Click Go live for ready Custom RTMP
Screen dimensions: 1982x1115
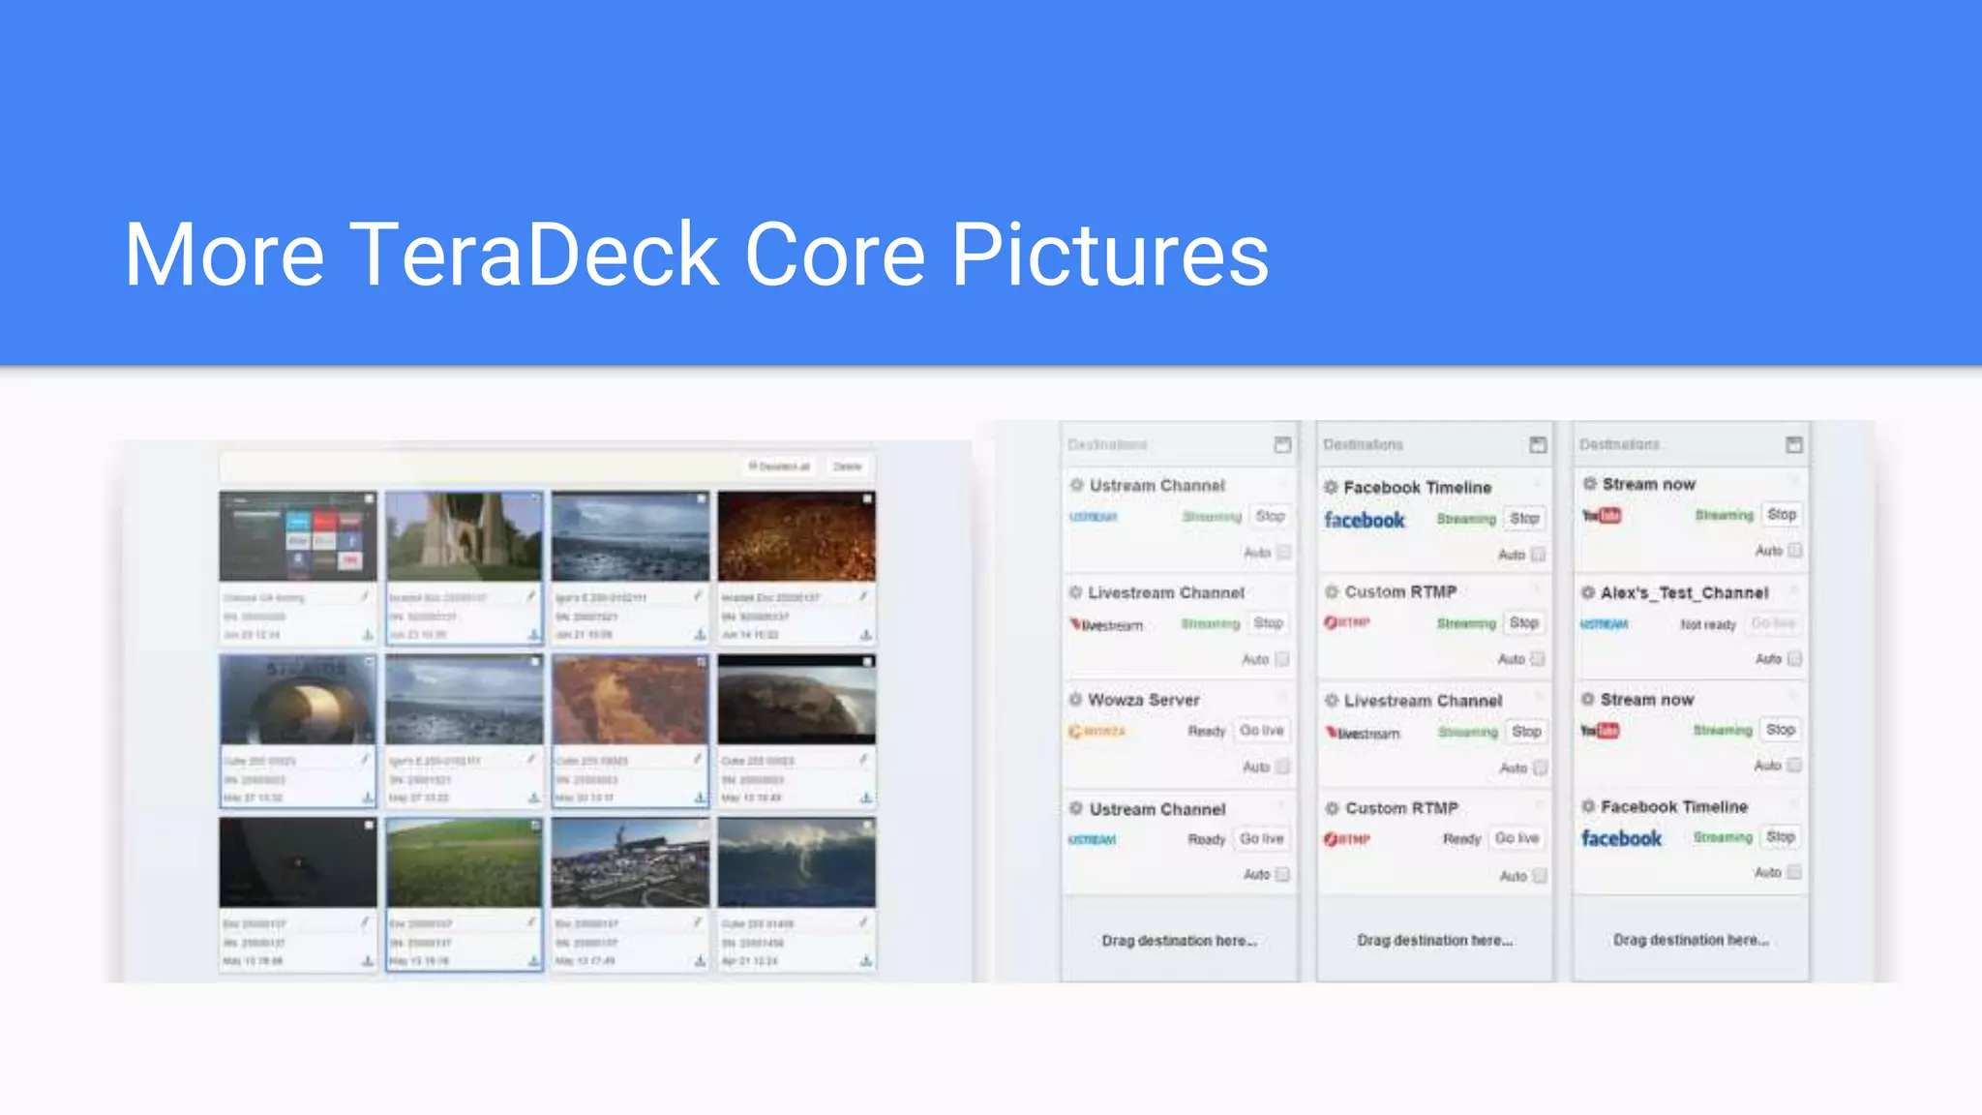[1517, 838]
